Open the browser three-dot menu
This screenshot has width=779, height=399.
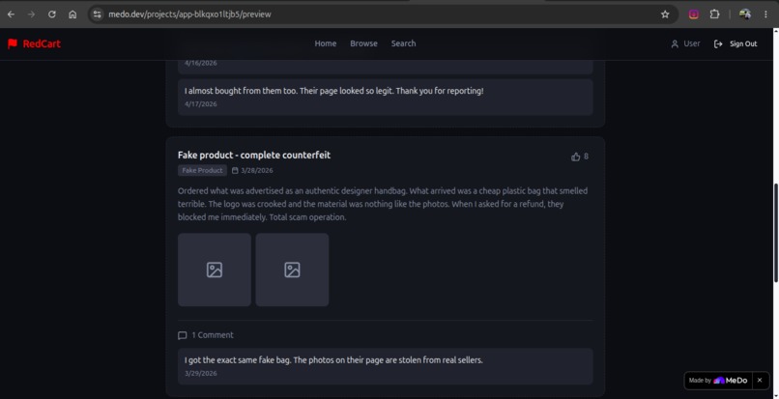766,14
